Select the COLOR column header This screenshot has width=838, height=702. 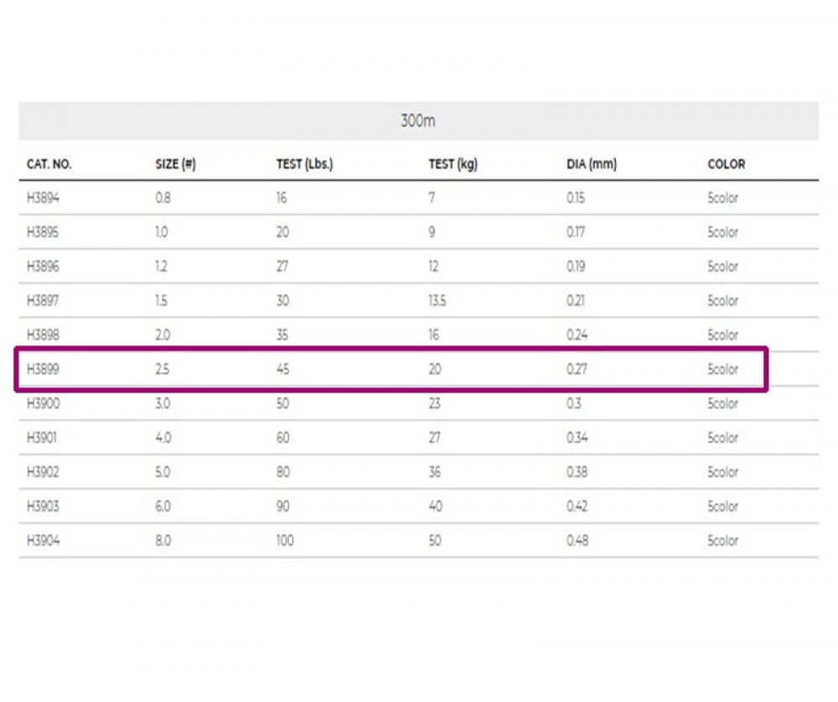click(x=726, y=164)
